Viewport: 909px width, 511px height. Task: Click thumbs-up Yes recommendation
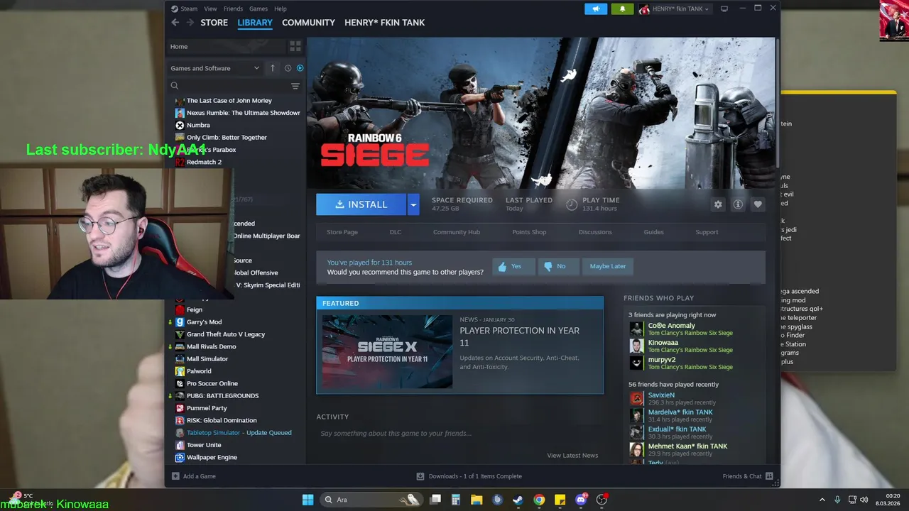(513, 266)
